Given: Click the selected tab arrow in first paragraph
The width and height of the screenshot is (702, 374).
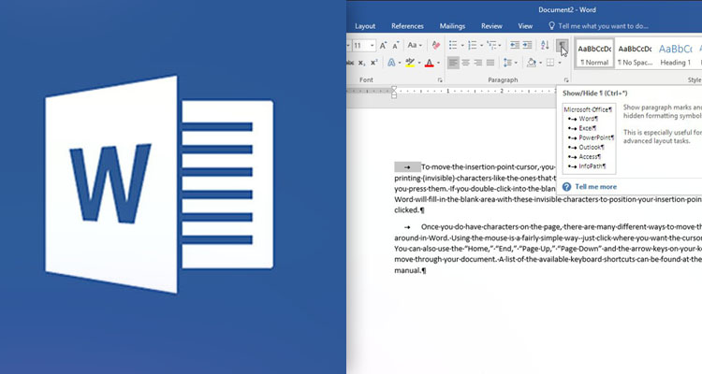Looking at the screenshot, I should 407,167.
